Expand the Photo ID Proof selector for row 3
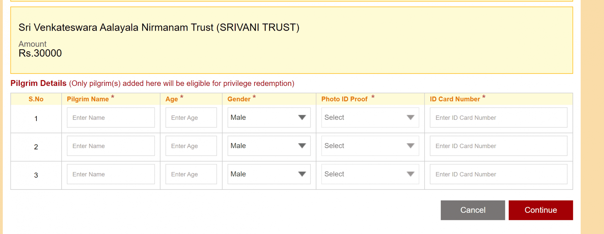 click(x=370, y=174)
